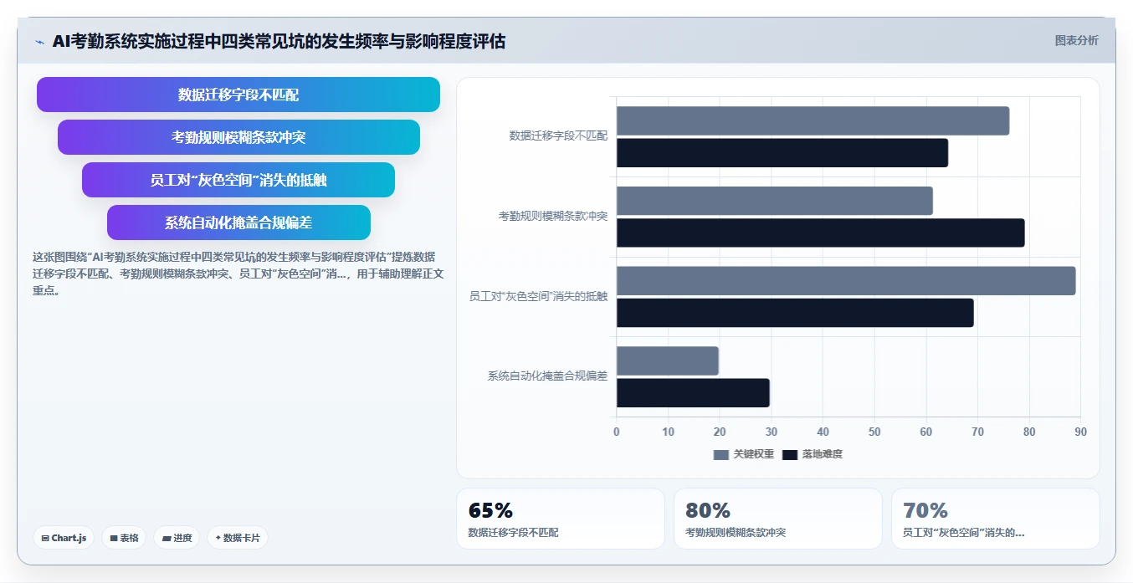Click the dark 落地难度 bar for 考勤规则模糊条款冲突
The image size is (1133, 583).
(821, 233)
